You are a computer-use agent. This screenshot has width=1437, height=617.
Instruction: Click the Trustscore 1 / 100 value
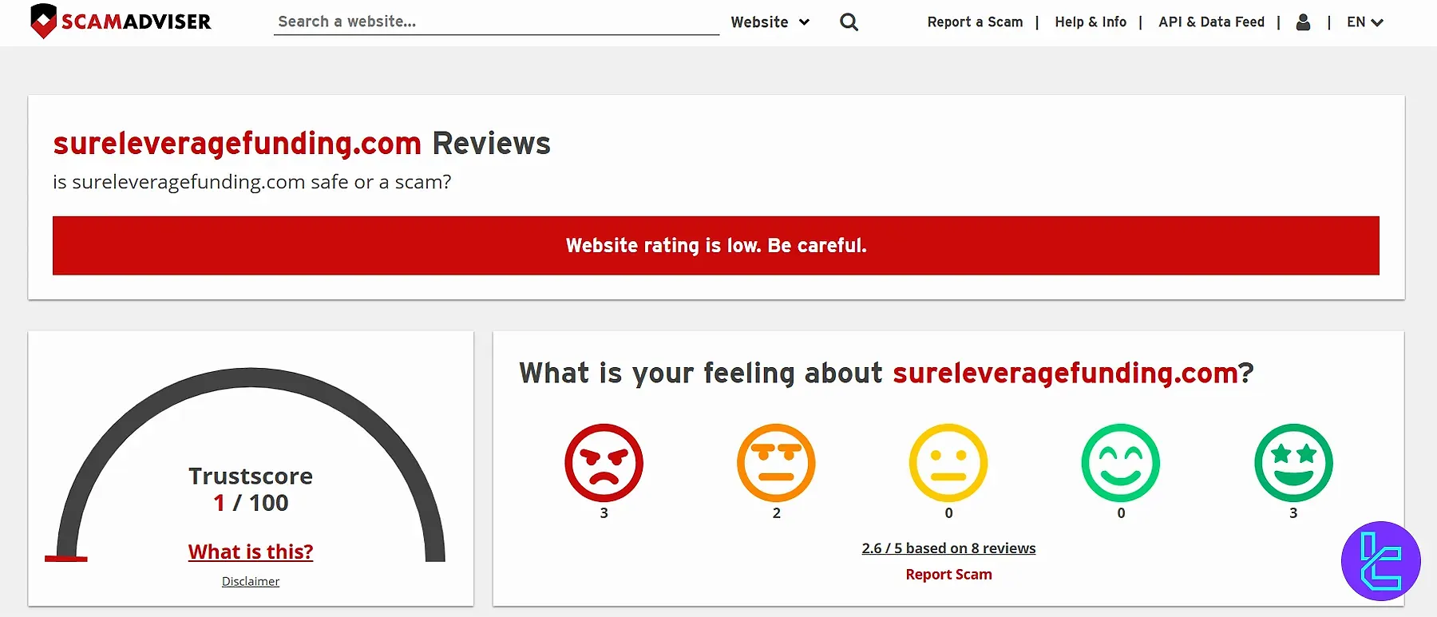pos(251,503)
